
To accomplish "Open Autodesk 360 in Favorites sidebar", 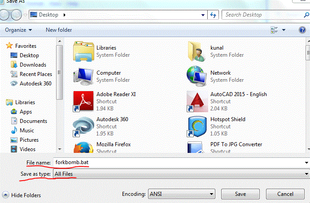I will coord(35,83).
